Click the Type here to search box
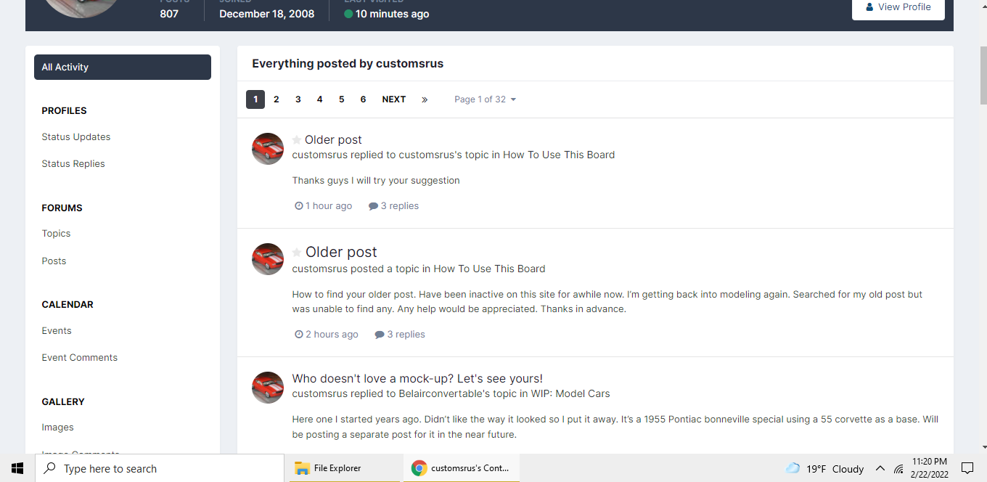The width and height of the screenshot is (987, 482). (x=160, y=468)
